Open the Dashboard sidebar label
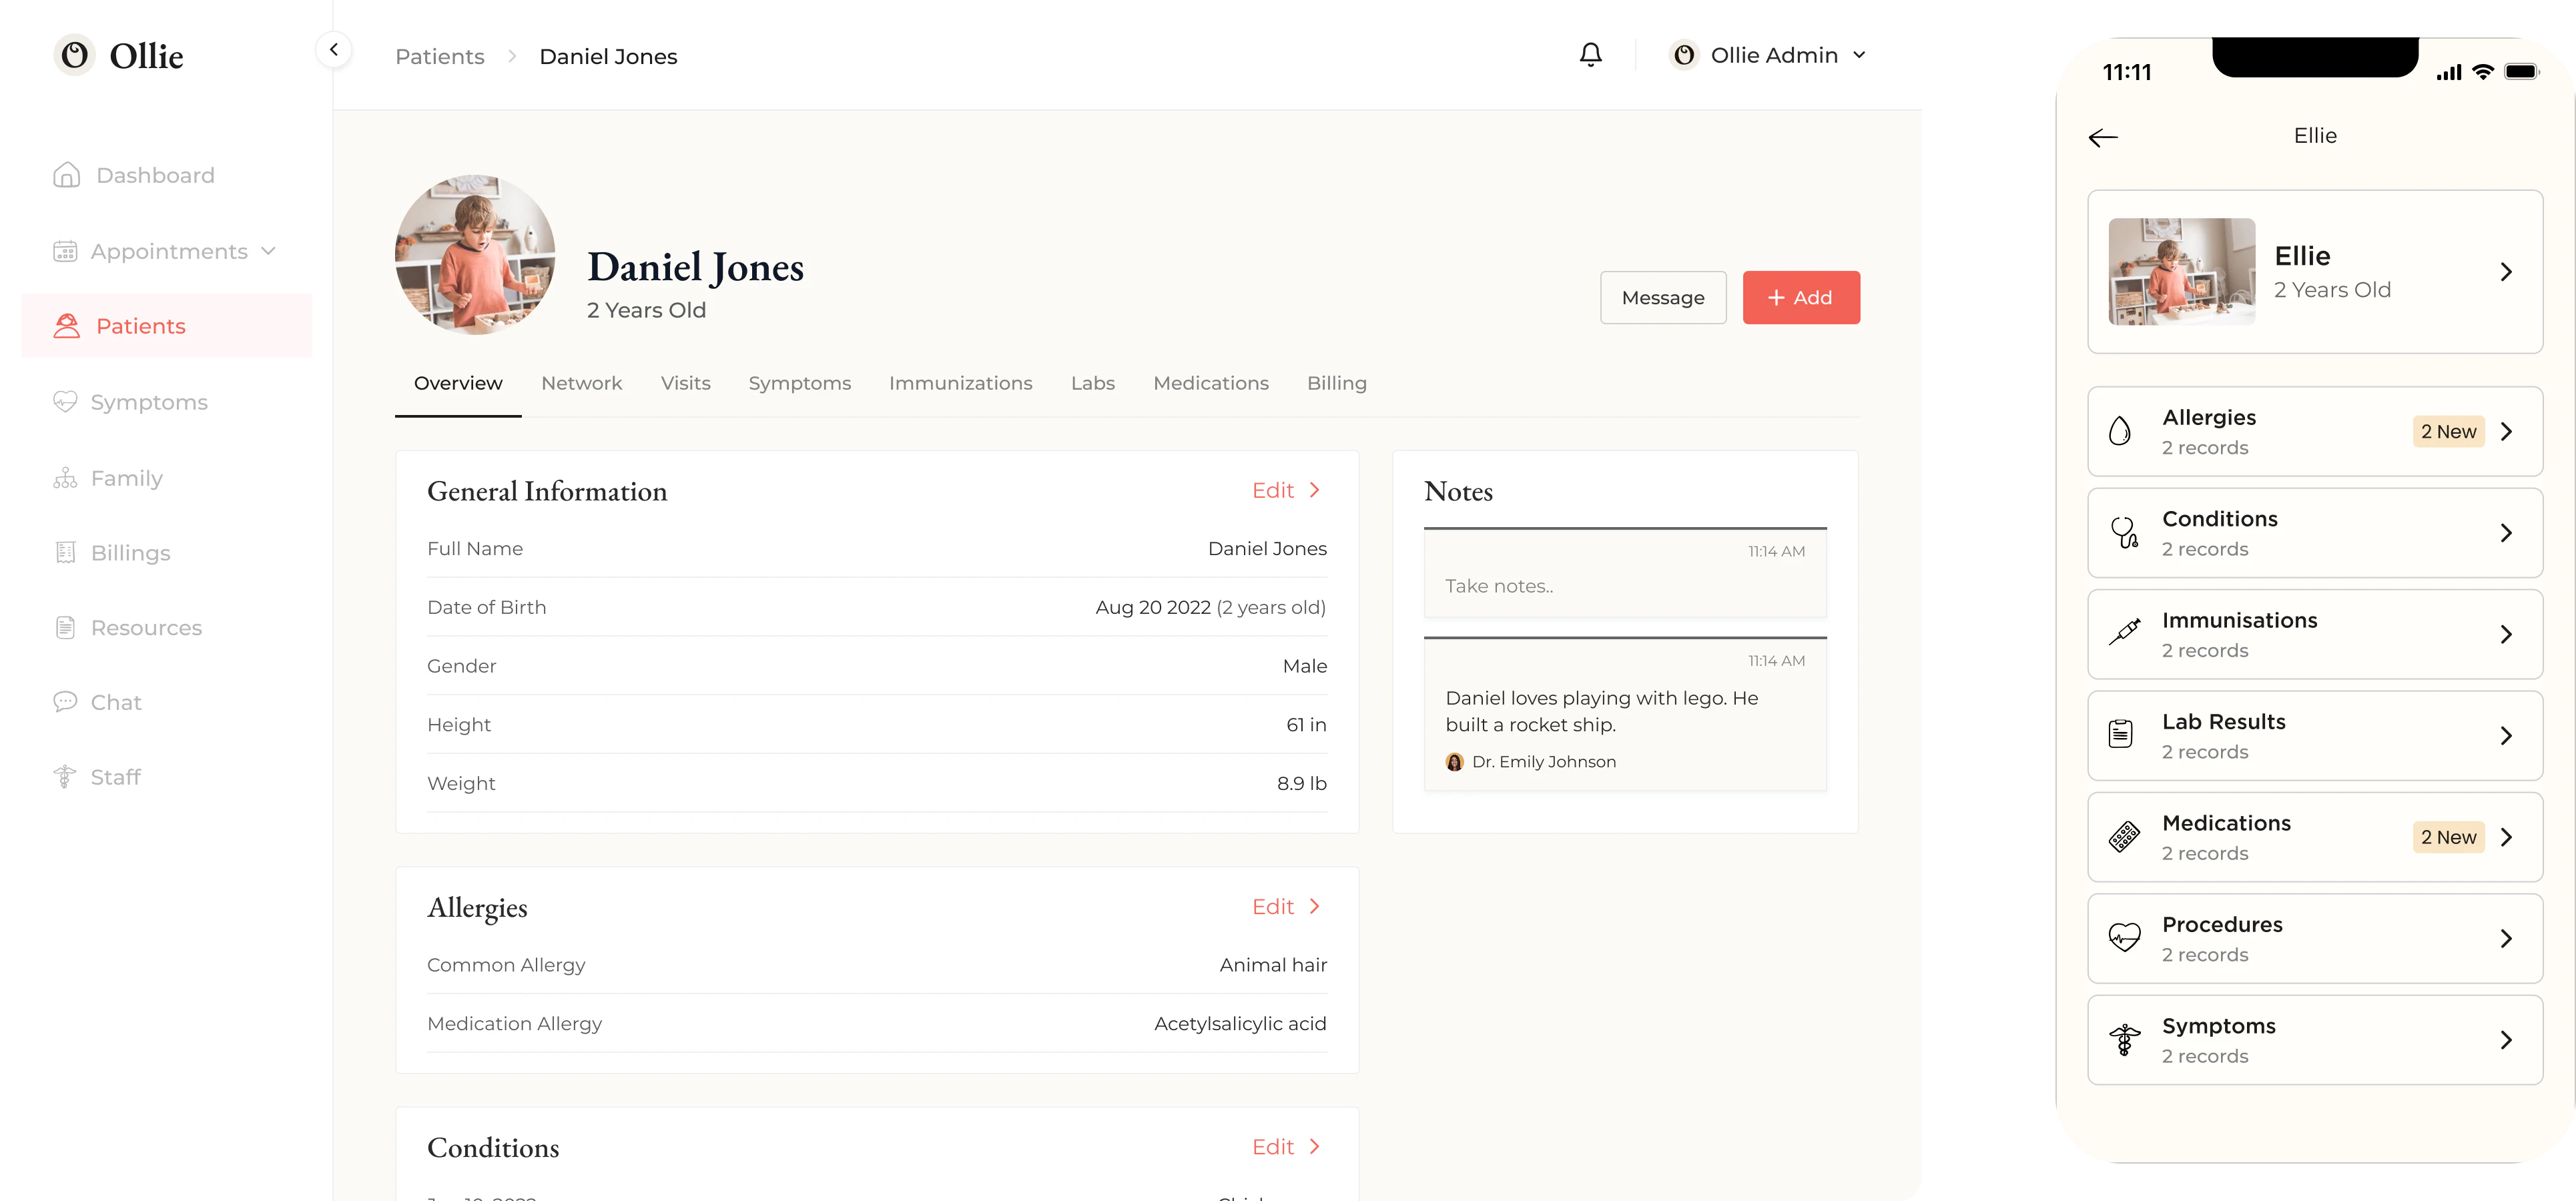This screenshot has height=1201, width=2576. tap(155, 175)
